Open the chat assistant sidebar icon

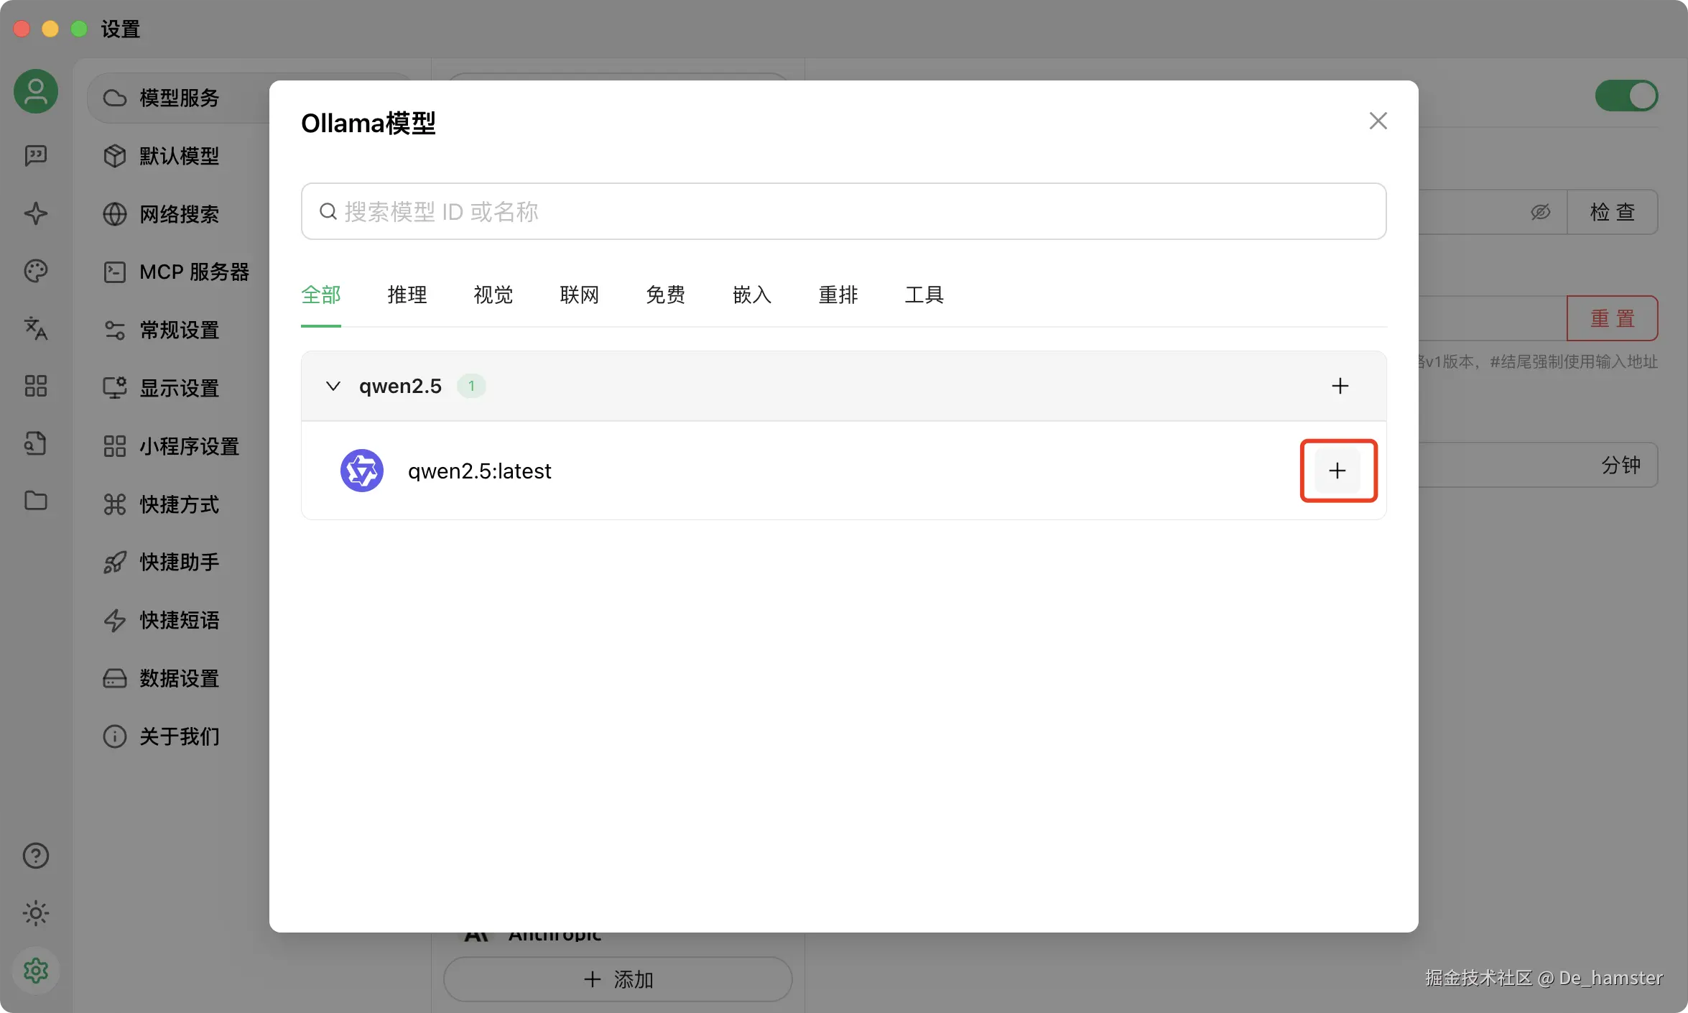pyautogui.click(x=36, y=155)
